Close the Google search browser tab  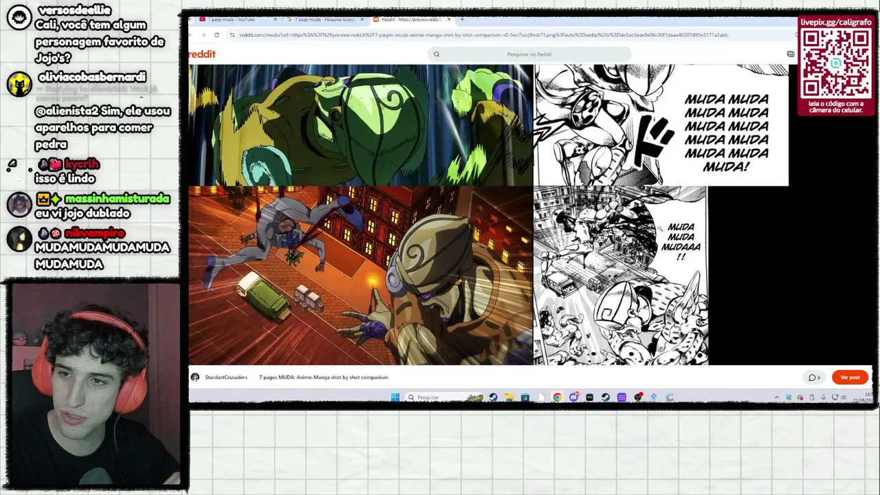(x=362, y=19)
